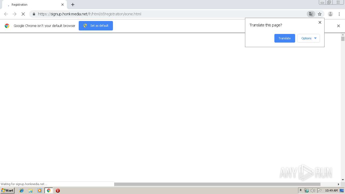
Task: Go back to previous page
Action: [6, 14]
